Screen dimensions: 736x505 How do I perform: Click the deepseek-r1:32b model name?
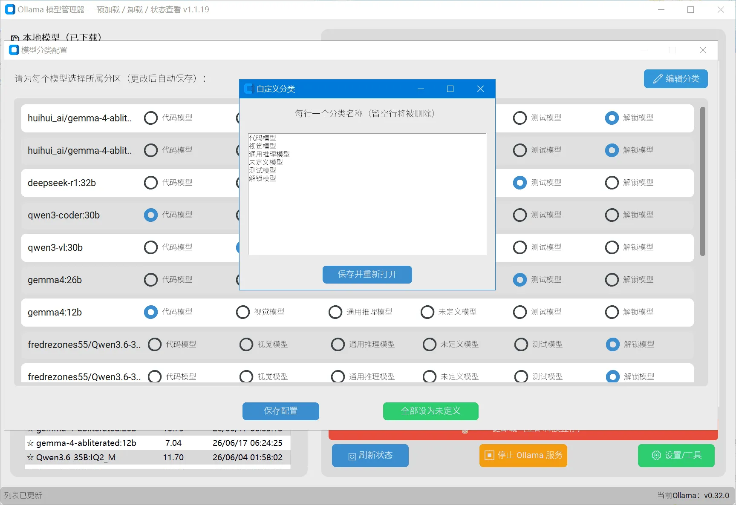tap(62, 183)
